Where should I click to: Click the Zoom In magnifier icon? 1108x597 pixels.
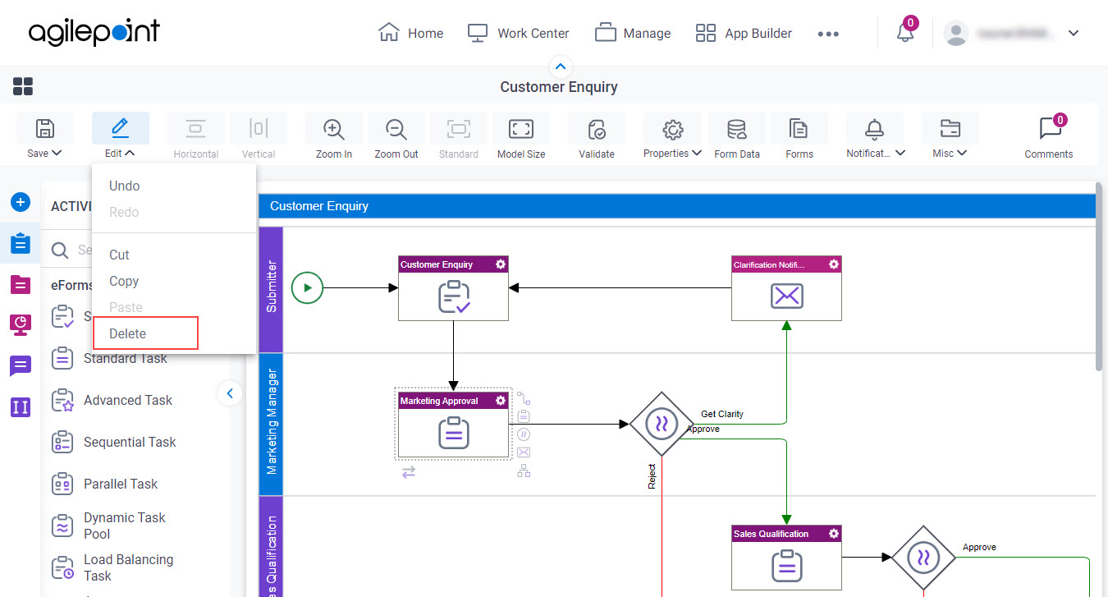333,129
